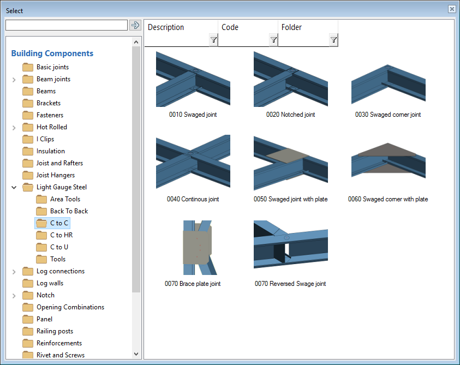Select the 0040 Continous joint thumbnail
The width and height of the screenshot is (460, 365).
[x=193, y=163]
